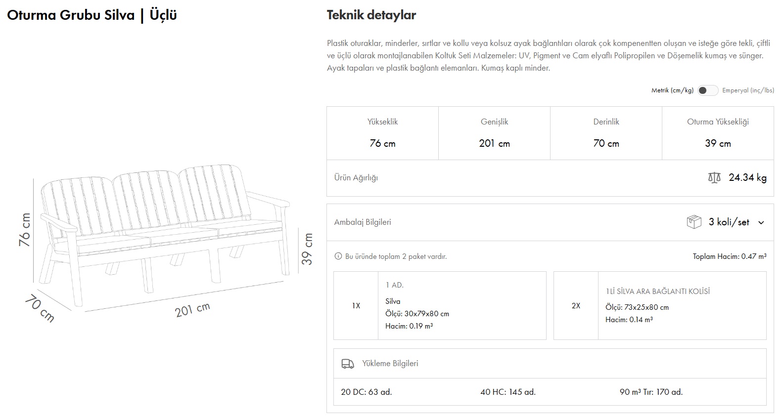Click the package box icon
The height and width of the screenshot is (419, 782).
click(x=693, y=222)
